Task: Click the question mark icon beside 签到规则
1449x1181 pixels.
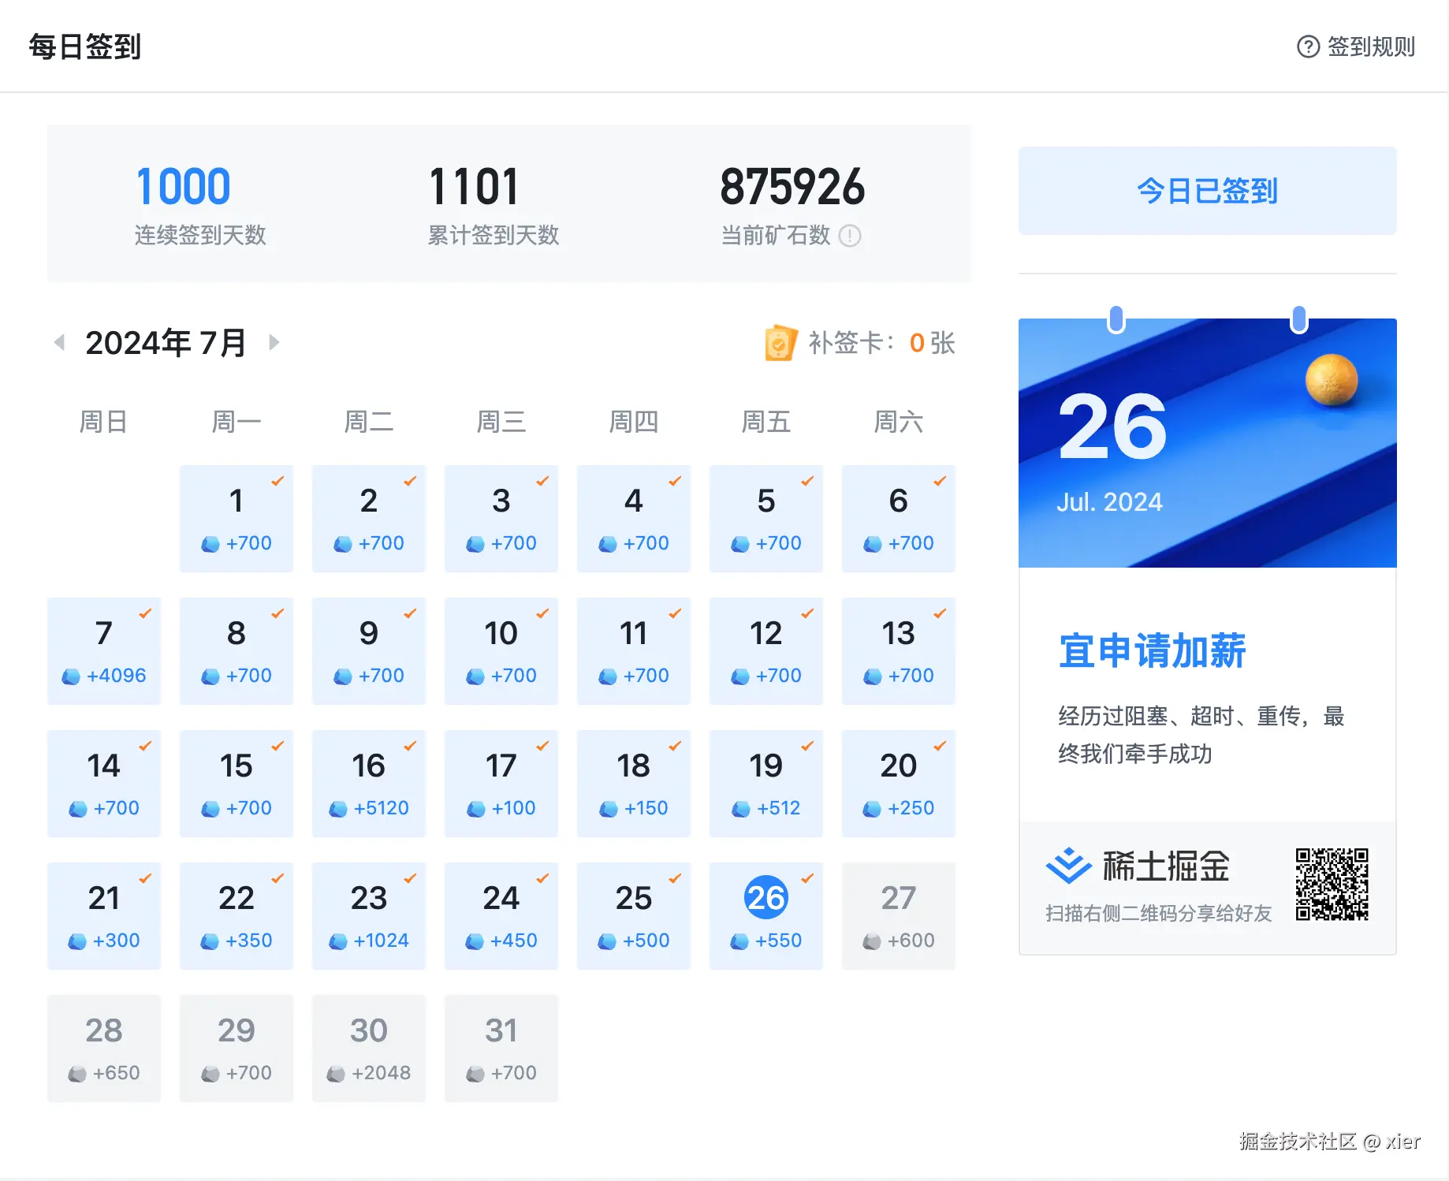Action: [x=1307, y=47]
